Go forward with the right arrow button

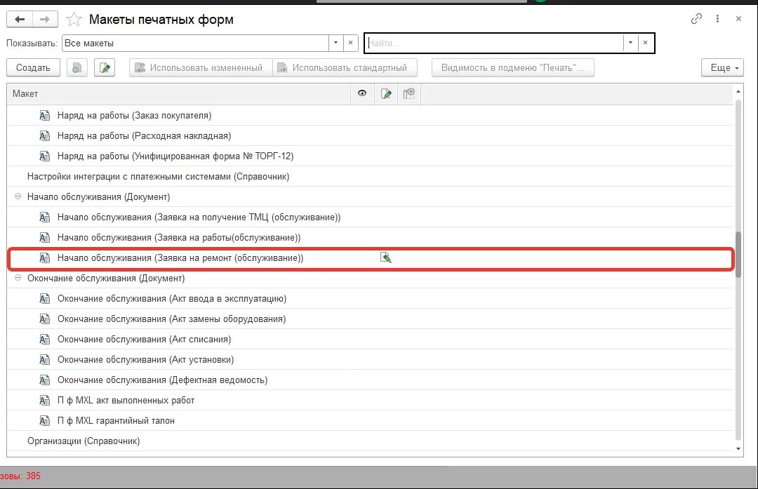45,20
